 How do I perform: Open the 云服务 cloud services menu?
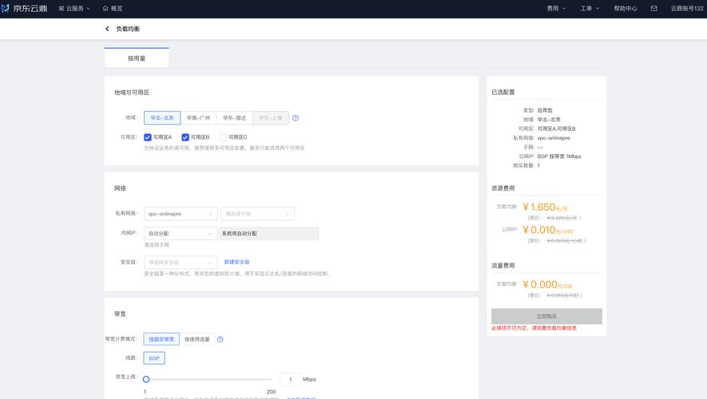[x=74, y=8]
